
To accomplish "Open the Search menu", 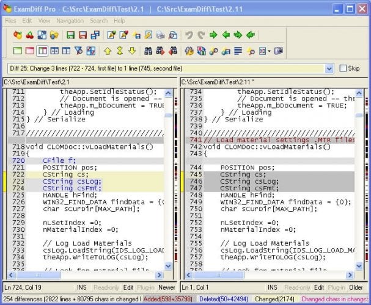I will click(98, 21).
